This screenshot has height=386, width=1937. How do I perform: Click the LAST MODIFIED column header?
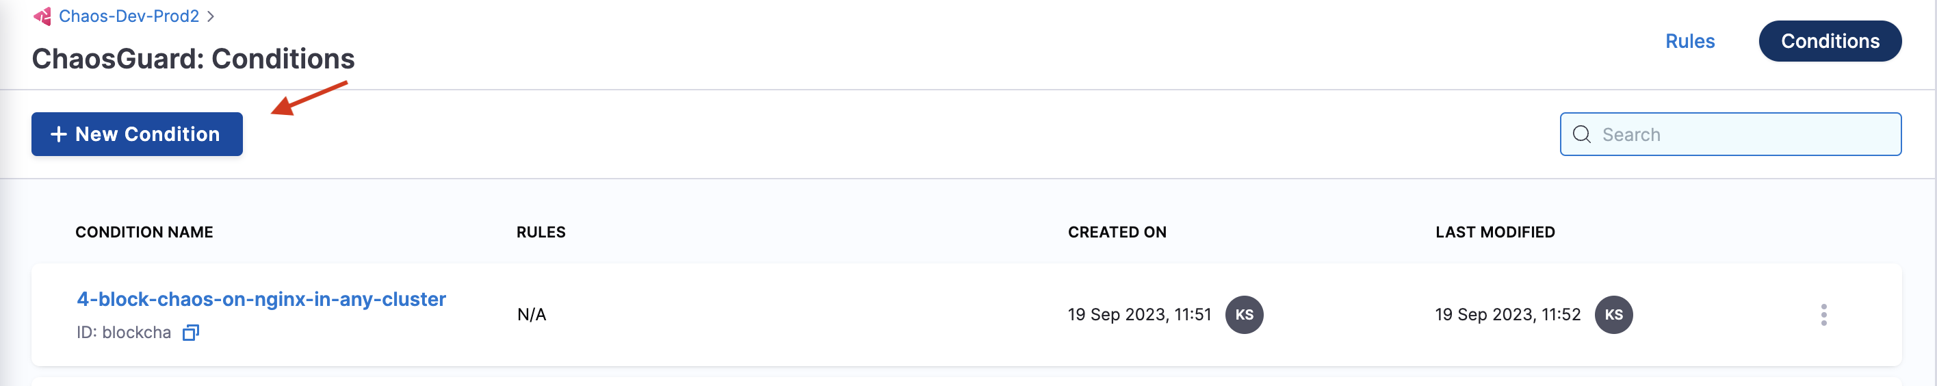coord(1494,232)
